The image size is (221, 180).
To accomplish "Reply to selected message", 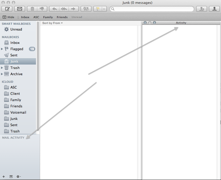I will pyautogui.click(x=54, y=9).
